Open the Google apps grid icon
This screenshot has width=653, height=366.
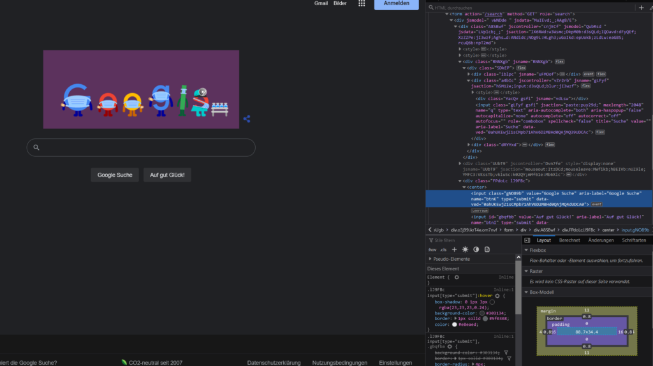click(x=362, y=3)
